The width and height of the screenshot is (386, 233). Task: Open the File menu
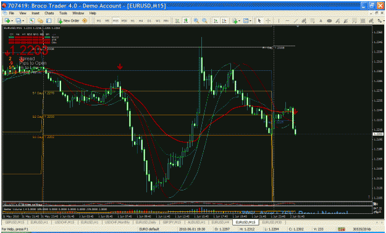pyautogui.click(x=12, y=13)
